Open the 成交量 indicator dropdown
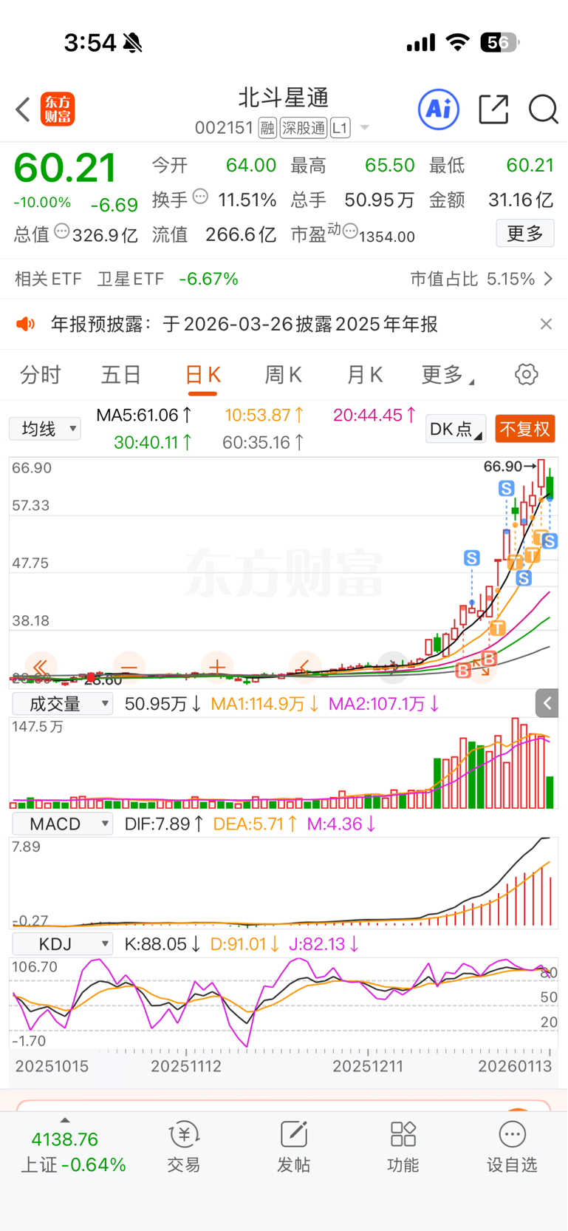This screenshot has width=568, height=1231. click(x=63, y=703)
